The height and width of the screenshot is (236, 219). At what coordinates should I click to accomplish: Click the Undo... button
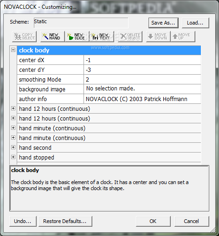[23, 221]
